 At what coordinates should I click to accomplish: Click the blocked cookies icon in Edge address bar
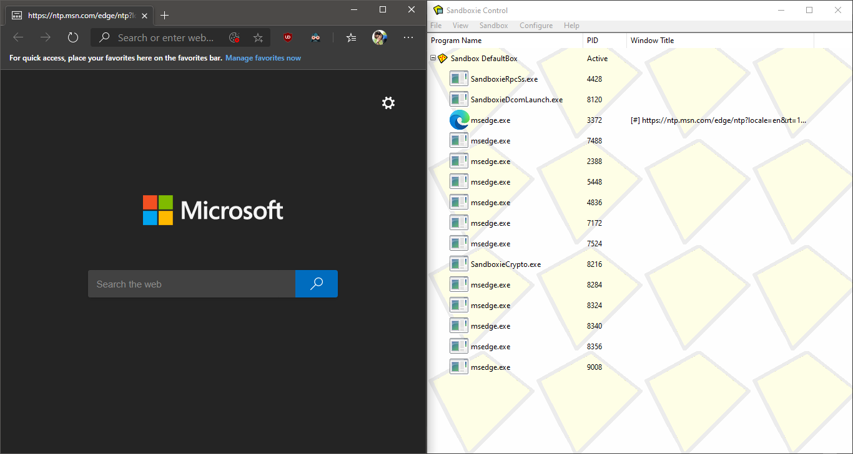tap(234, 37)
